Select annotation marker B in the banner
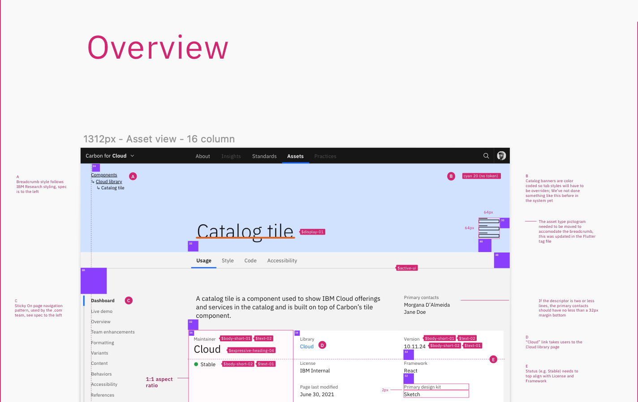The image size is (638, 402). [451, 176]
